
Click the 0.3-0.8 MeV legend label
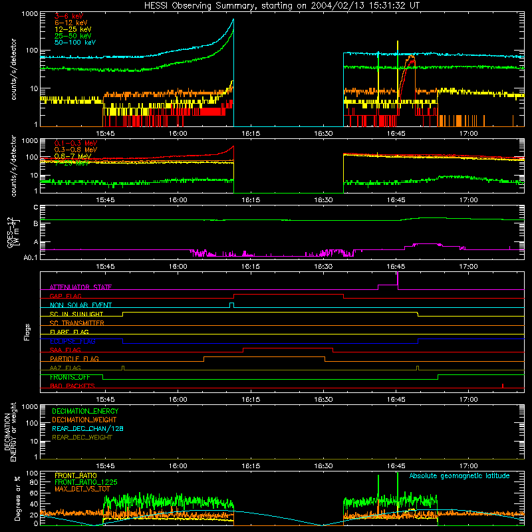click(76, 150)
